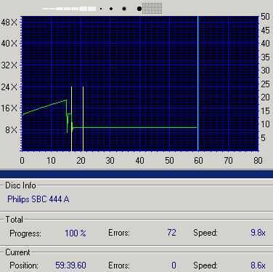The height and width of the screenshot is (272, 273).
Task: Select the smallest dot size icon
Action: click(x=101, y=9)
